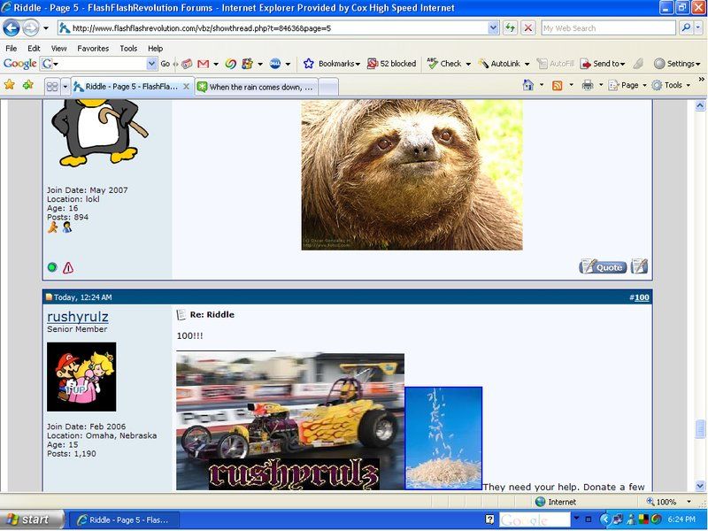Click the report post warning triangle icon
This screenshot has width=708, height=531.
coord(68,267)
